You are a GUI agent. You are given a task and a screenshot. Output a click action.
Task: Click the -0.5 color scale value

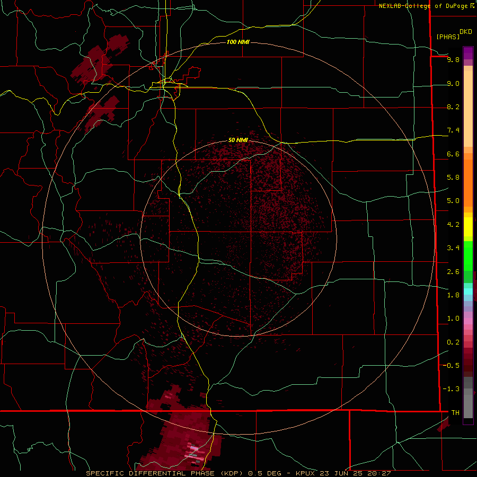point(452,366)
